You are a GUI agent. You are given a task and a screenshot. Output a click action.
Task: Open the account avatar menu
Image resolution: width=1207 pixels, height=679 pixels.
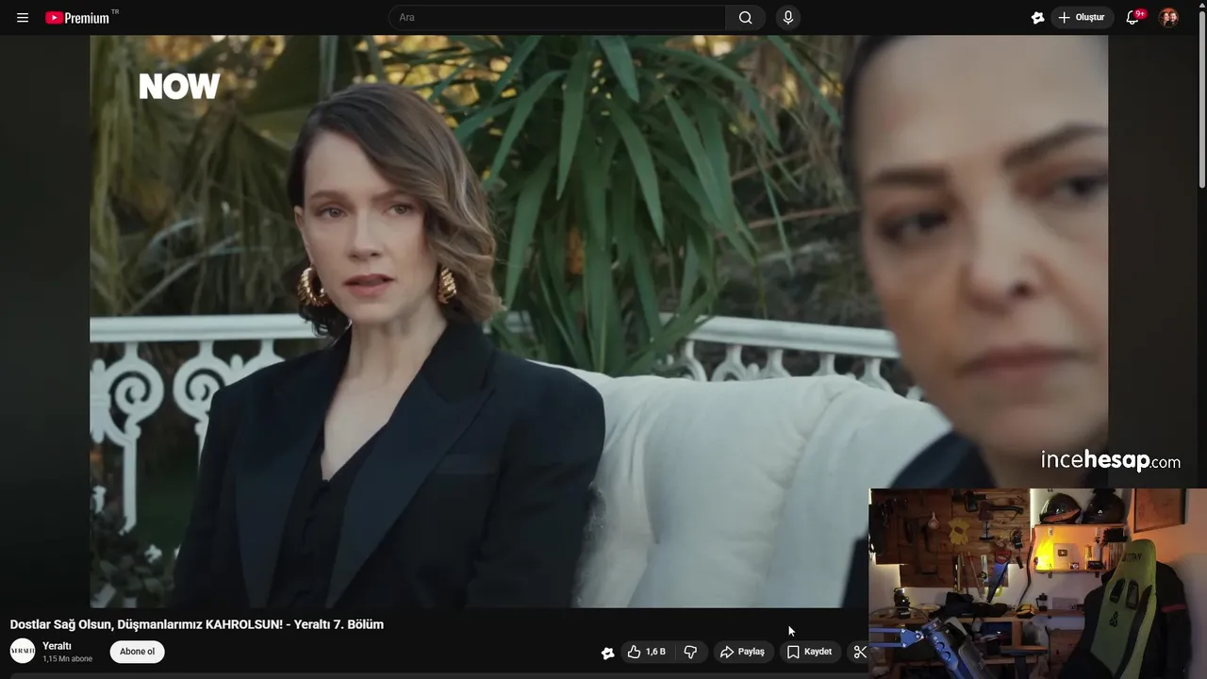click(x=1168, y=18)
